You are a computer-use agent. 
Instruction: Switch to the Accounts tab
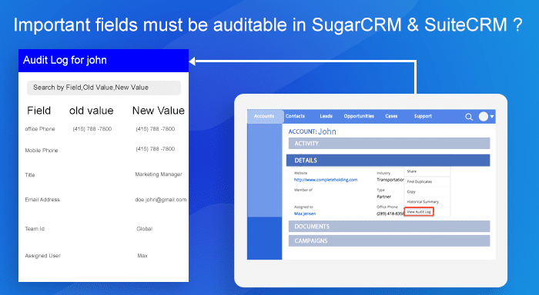264,116
